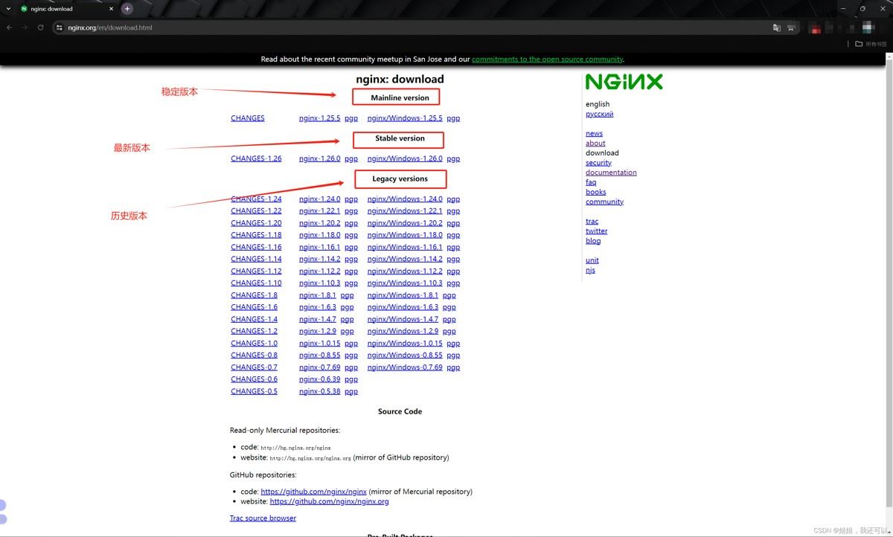Download nginx/Windows-1.0.15
This screenshot has width=893, height=537.
click(x=405, y=343)
